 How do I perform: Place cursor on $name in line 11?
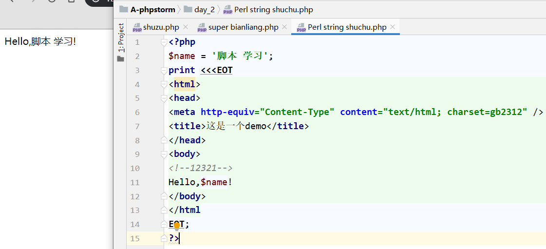tap(214, 182)
